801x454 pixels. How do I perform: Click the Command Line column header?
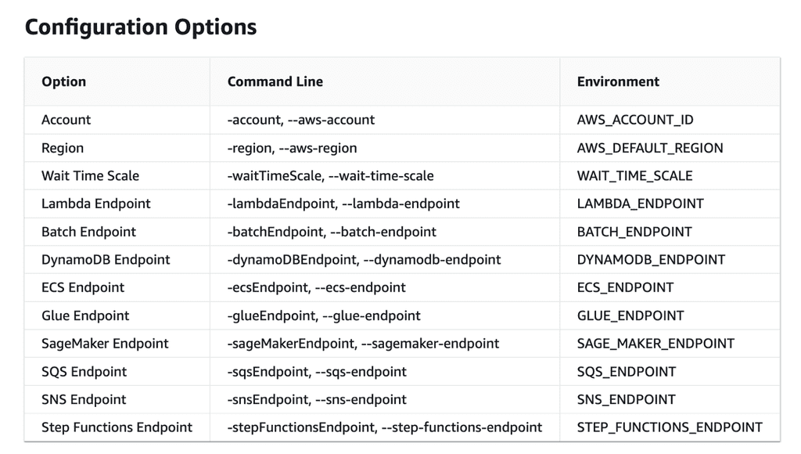[x=275, y=81]
